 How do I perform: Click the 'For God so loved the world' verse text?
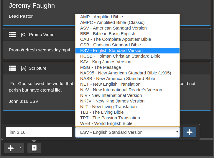42,87
